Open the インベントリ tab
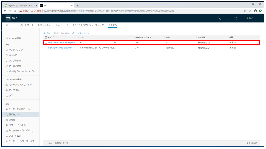This screenshot has height=149, width=266. 61,25
